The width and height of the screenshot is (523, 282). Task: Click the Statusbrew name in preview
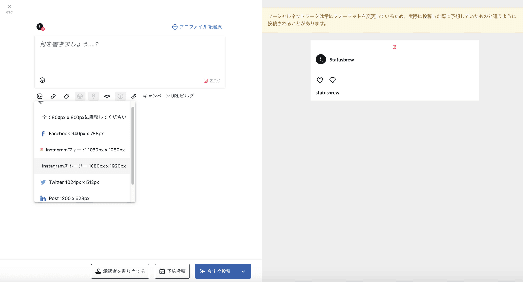(342, 60)
